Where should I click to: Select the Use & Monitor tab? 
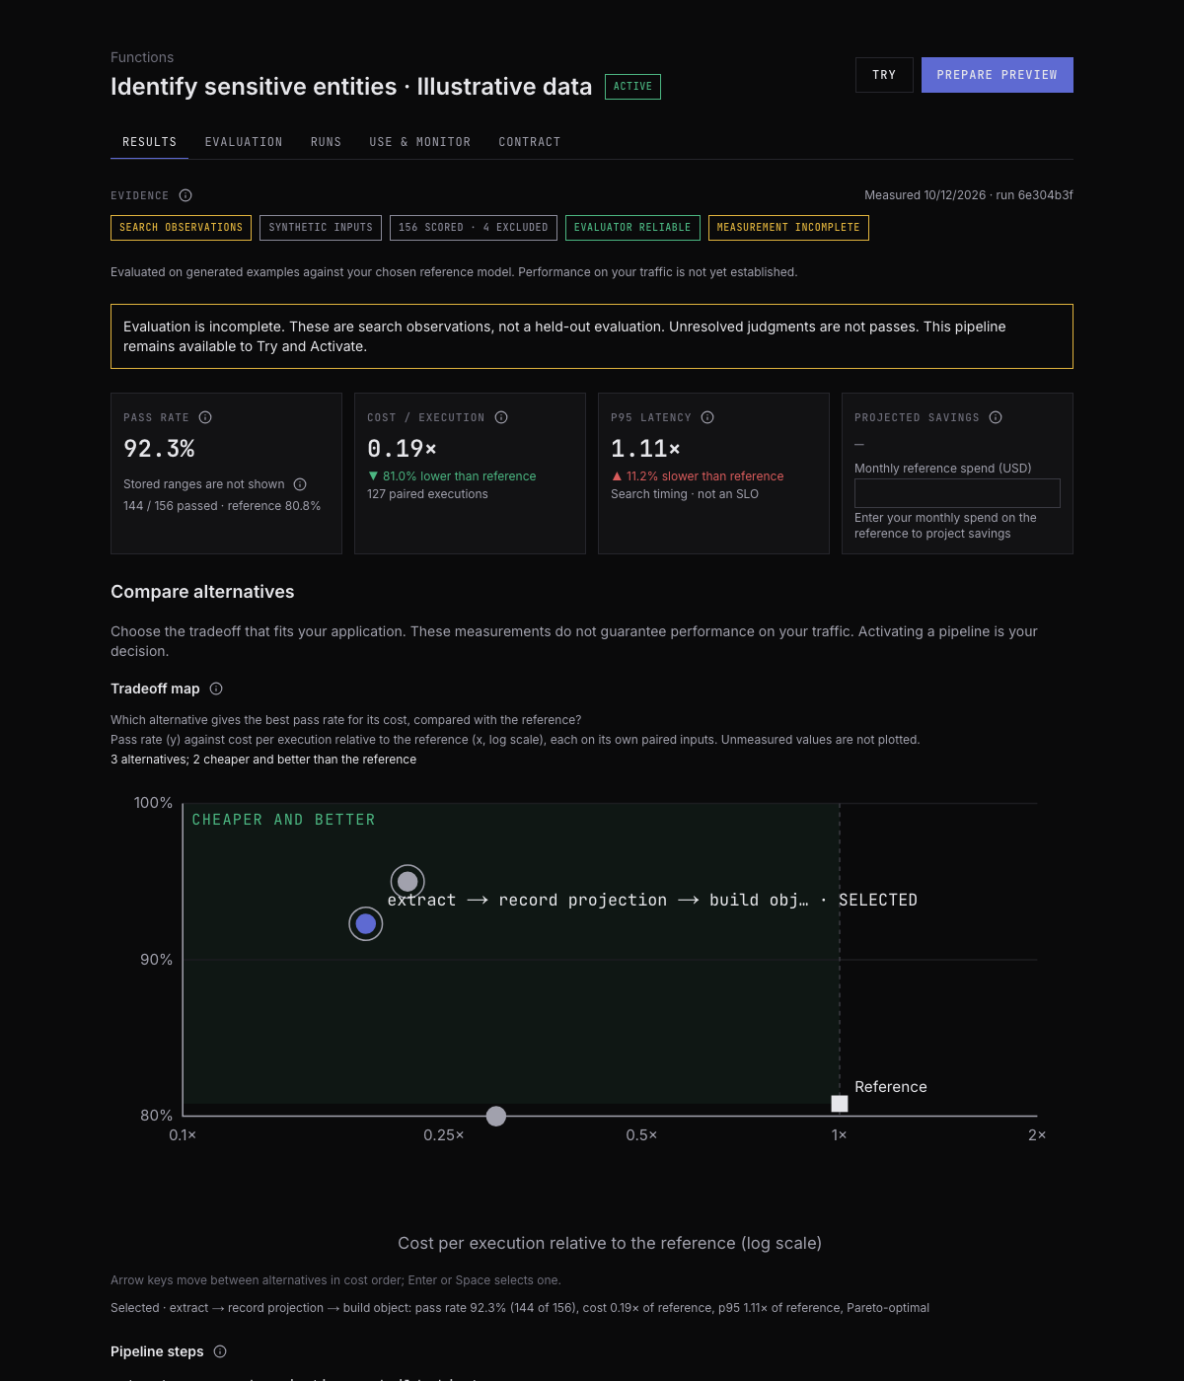click(420, 142)
